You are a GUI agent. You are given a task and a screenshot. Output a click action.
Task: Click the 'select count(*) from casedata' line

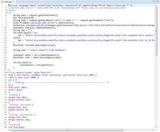coord(40,50)
